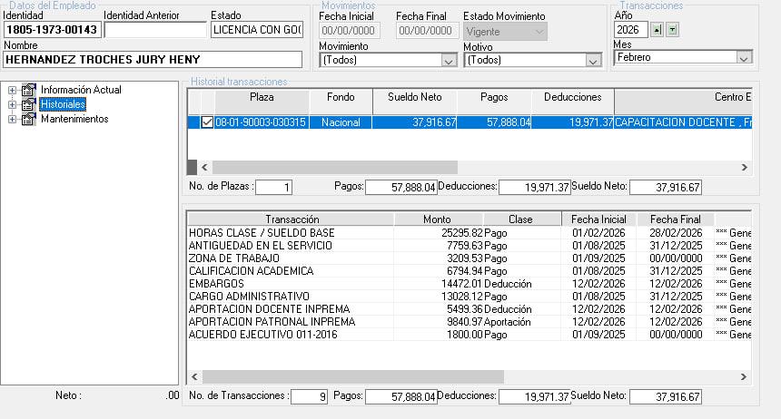Select the EMBARGOS transaction row
The height and width of the screenshot is (419, 781).
(291, 284)
